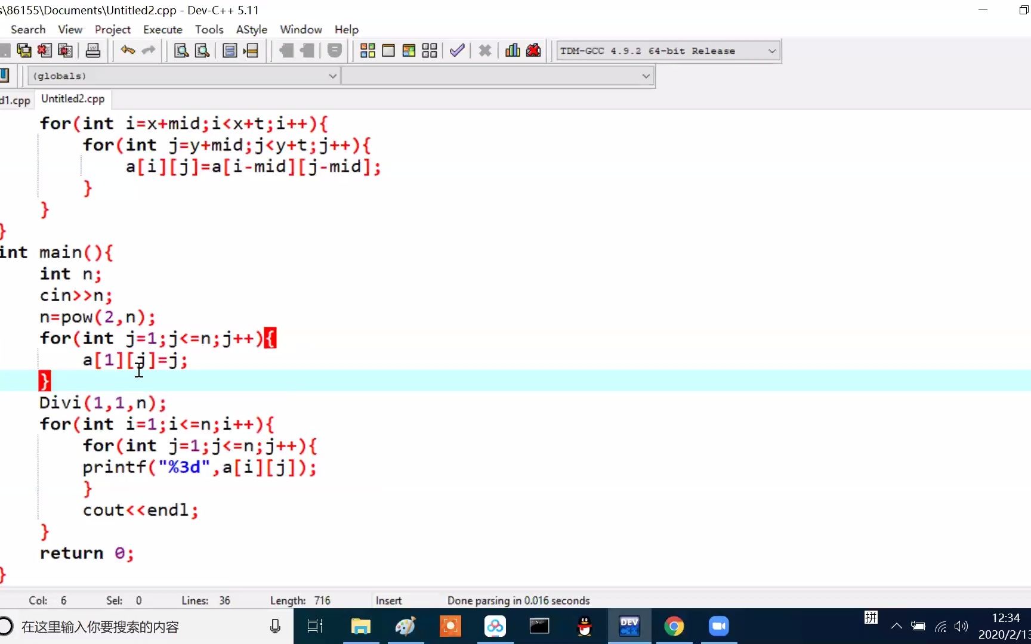Switch to the Untitled2.cpp tab
The height and width of the screenshot is (644, 1031).
(73, 99)
